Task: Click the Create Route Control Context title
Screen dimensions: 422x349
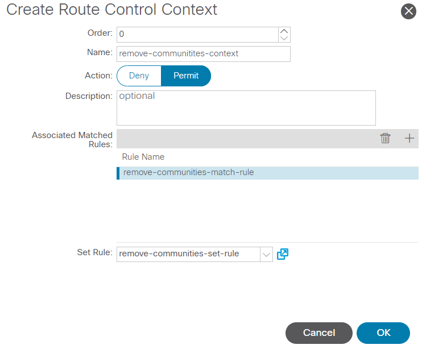Action: 111,10
